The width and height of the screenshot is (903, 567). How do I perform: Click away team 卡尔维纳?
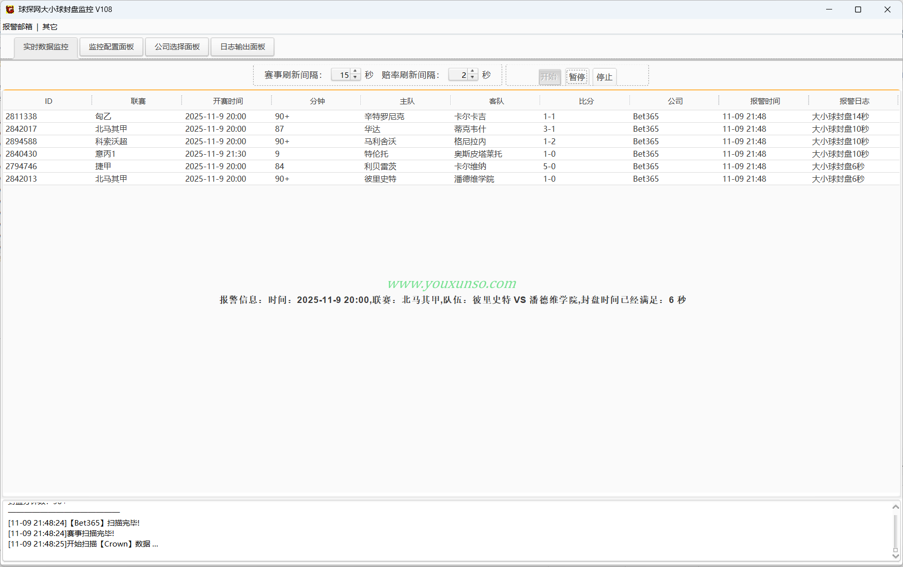point(470,166)
